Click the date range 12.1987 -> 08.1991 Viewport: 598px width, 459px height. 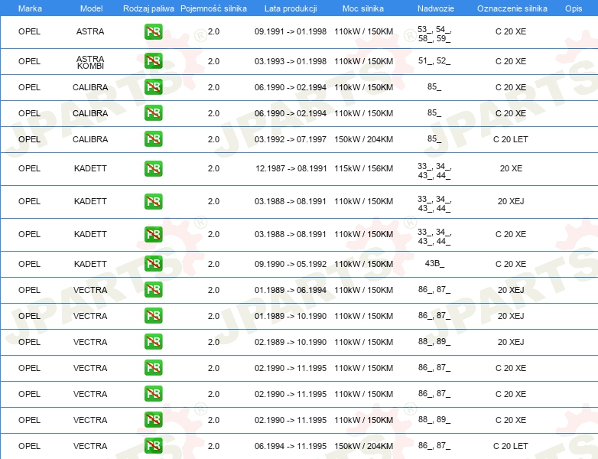[x=291, y=168]
